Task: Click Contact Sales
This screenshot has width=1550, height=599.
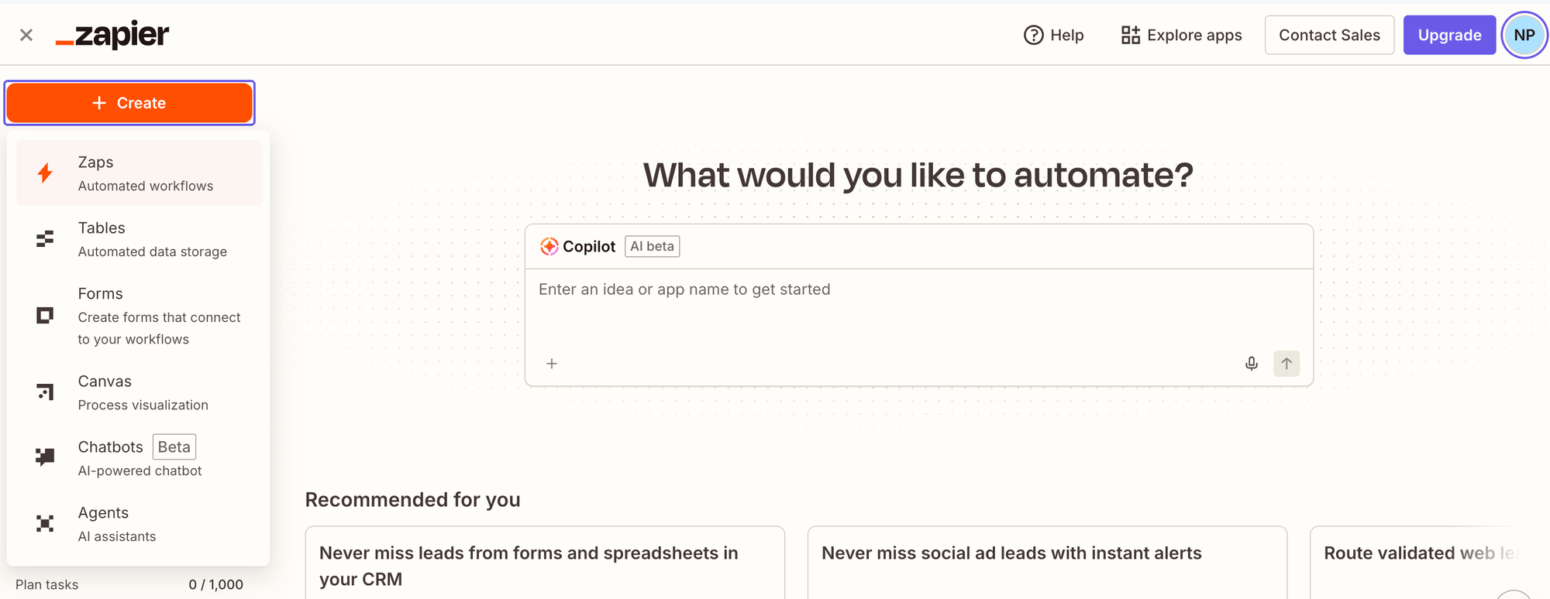Action: [1329, 34]
